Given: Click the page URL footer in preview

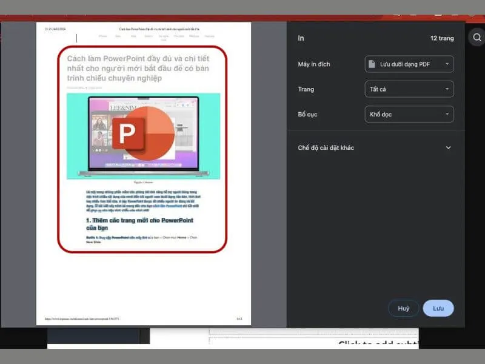Looking at the screenshot, I should (x=82, y=318).
